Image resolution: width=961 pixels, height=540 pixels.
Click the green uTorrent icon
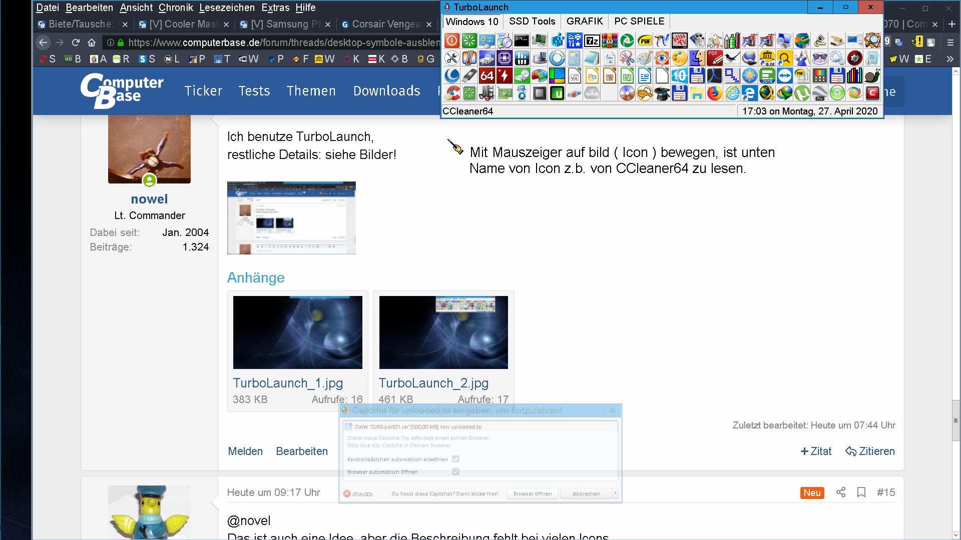tap(802, 93)
